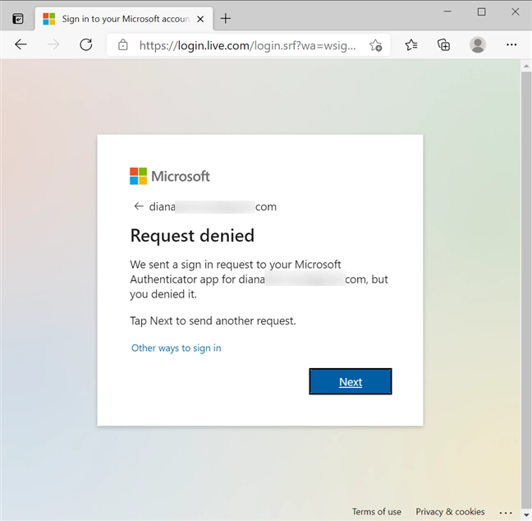
Task: Click the Microsoft logo in the card
Action: 170,176
